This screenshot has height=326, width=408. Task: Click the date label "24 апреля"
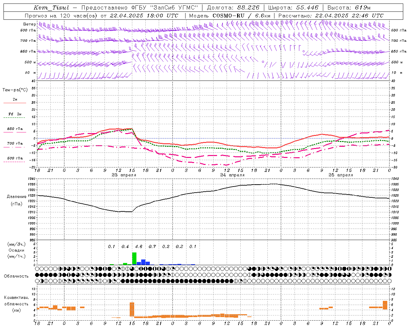pos(232,175)
